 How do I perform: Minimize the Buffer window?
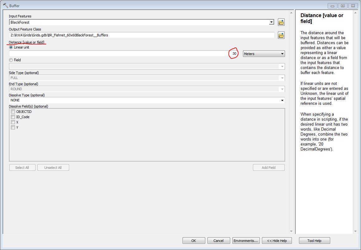[x=332, y=6]
